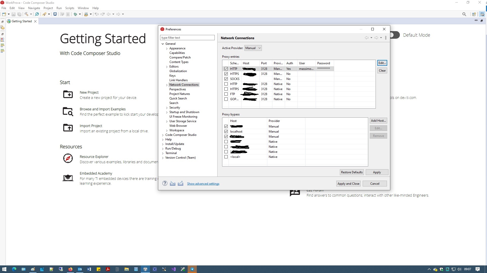Open the New Project folder icon
The height and width of the screenshot is (273, 487).
pyautogui.click(x=68, y=94)
